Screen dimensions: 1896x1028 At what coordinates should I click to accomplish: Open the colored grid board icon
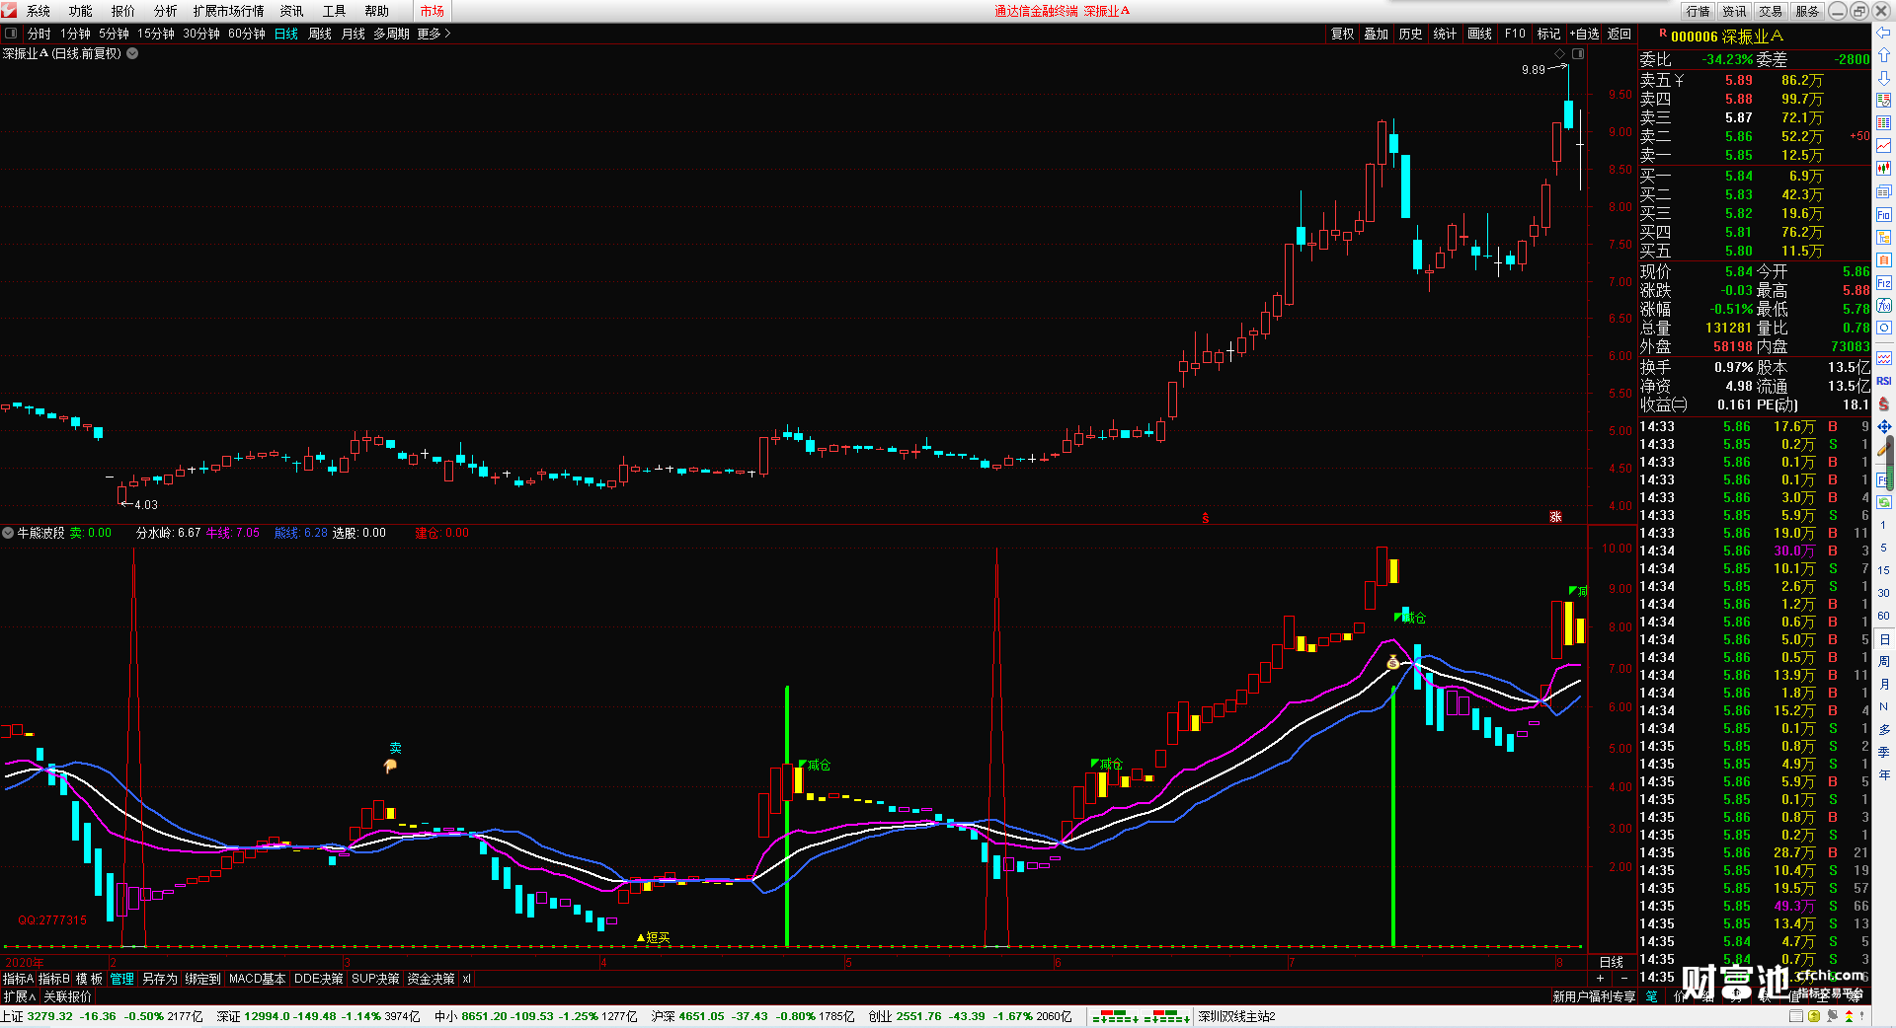tap(1883, 122)
